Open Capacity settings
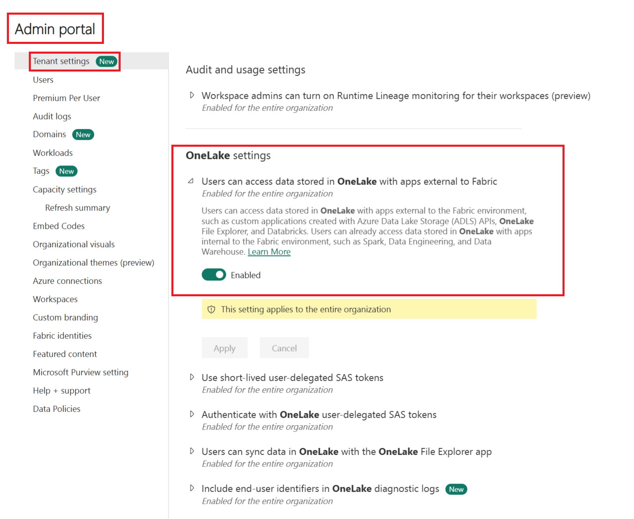This screenshot has height=519, width=634. click(x=65, y=189)
